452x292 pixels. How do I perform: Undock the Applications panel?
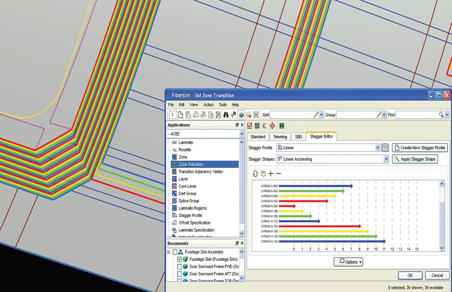237,125
